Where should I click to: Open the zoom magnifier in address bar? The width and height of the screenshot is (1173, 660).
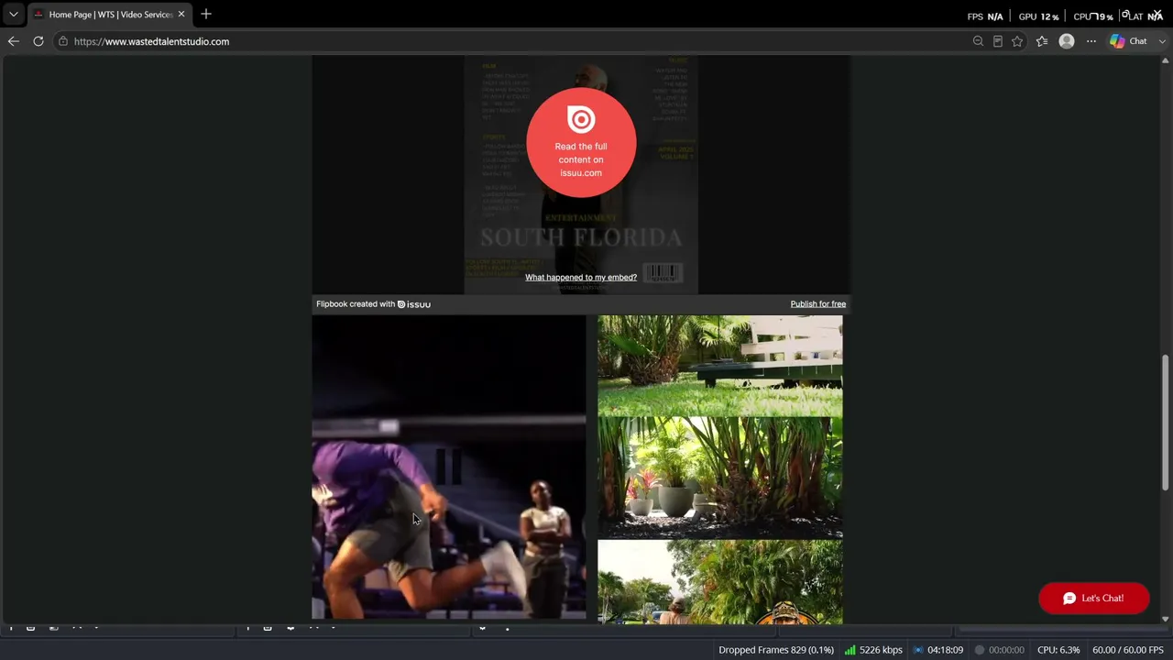tap(978, 41)
